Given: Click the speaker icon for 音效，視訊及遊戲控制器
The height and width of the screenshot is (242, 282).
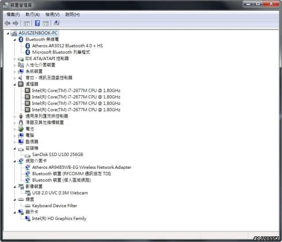Looking at the screenshot, I should pos(21,78).
